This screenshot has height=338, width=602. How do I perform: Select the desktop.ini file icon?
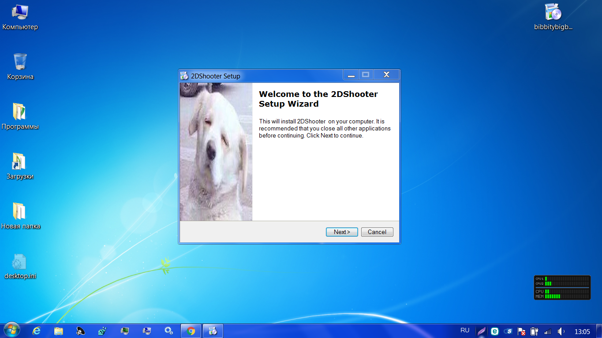point(20,266)
